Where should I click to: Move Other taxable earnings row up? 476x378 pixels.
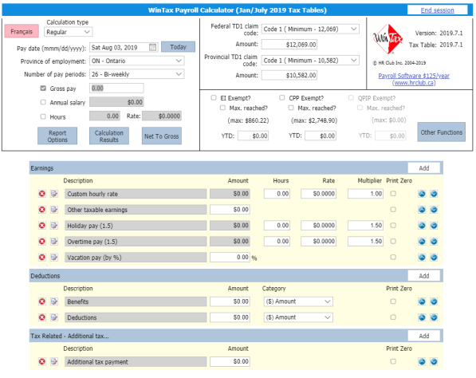(422, 210)
